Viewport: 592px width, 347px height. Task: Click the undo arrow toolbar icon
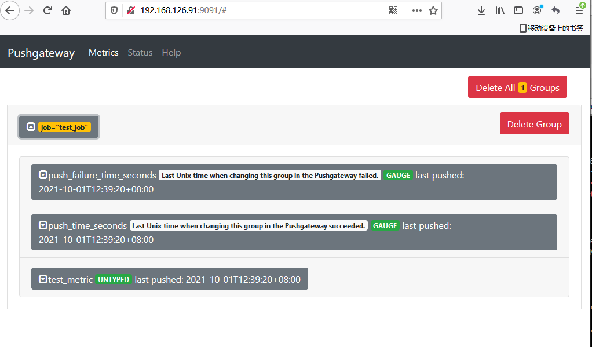556,10
